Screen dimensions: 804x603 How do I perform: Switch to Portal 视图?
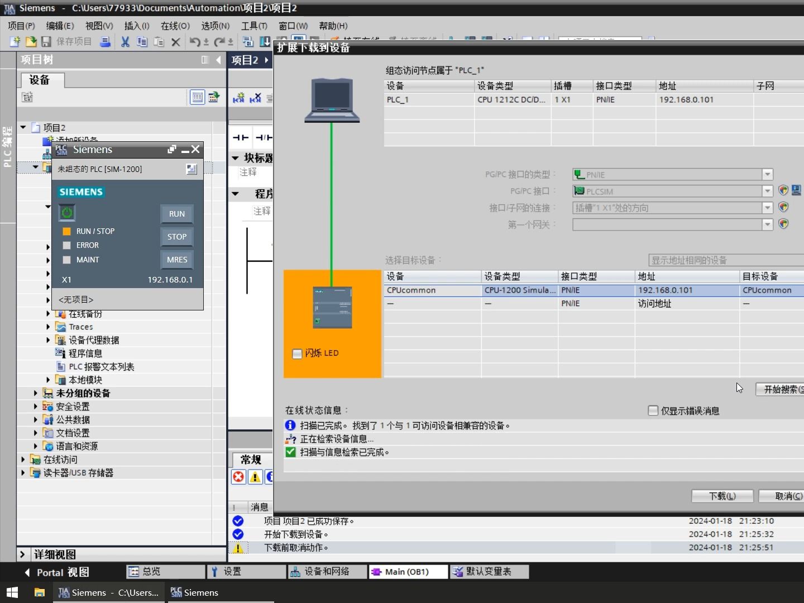[57, 572]
